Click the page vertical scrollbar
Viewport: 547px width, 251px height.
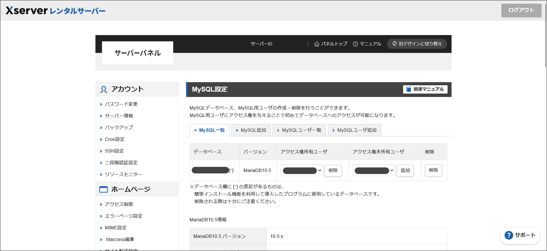pyautogui.click(x=545, y=36)
